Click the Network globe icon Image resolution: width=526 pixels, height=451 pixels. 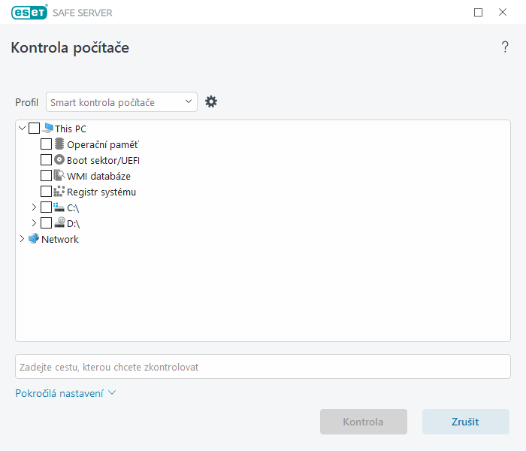click(34, 239)
